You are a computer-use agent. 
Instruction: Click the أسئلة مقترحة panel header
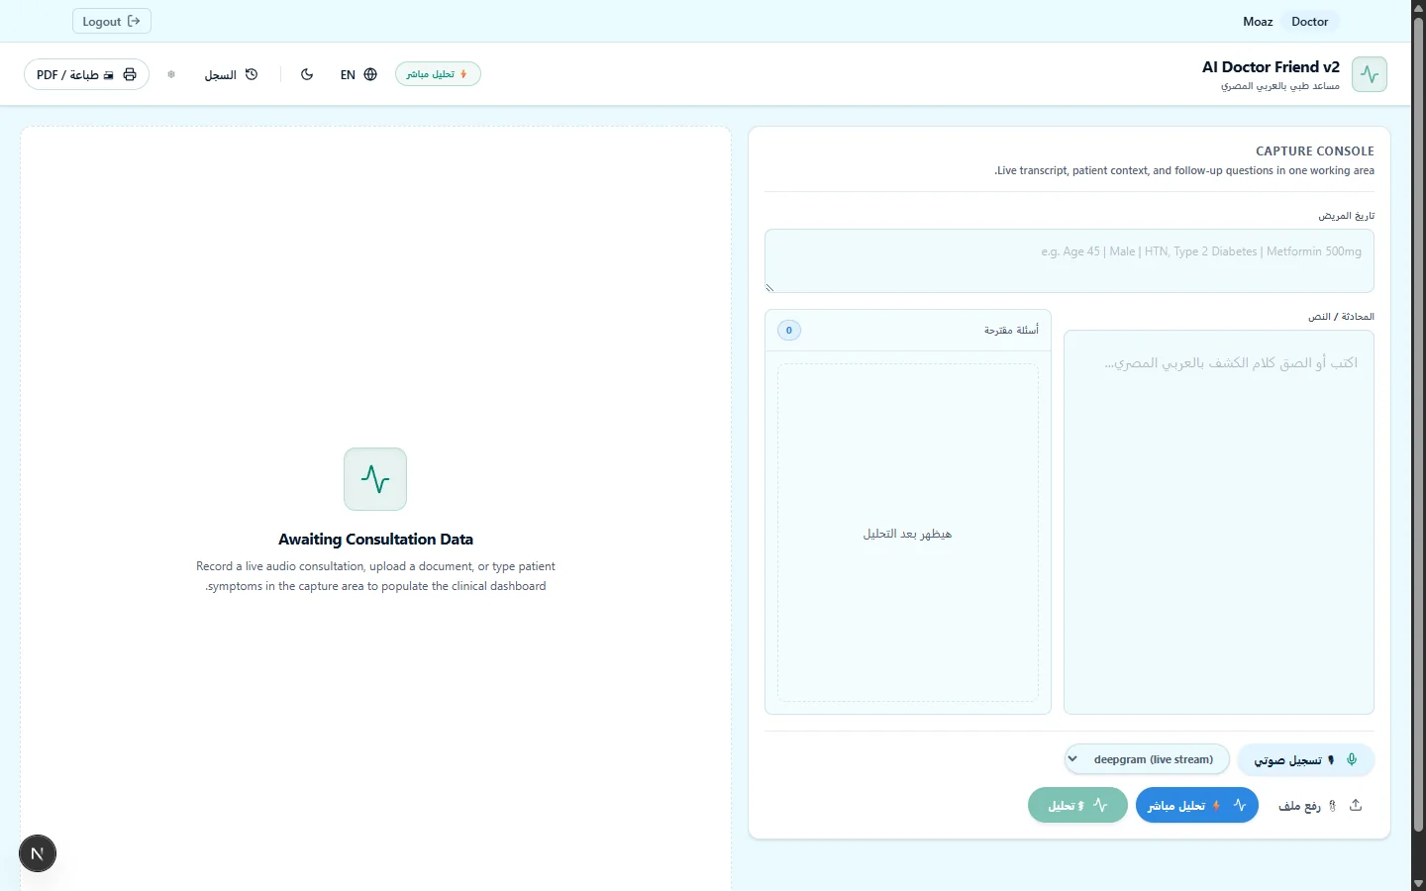click(908, 331)
